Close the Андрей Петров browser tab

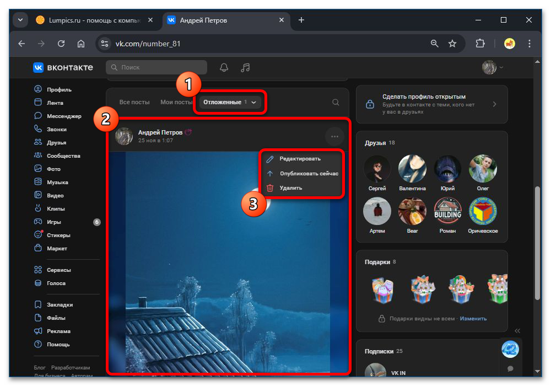pos(282,20)
